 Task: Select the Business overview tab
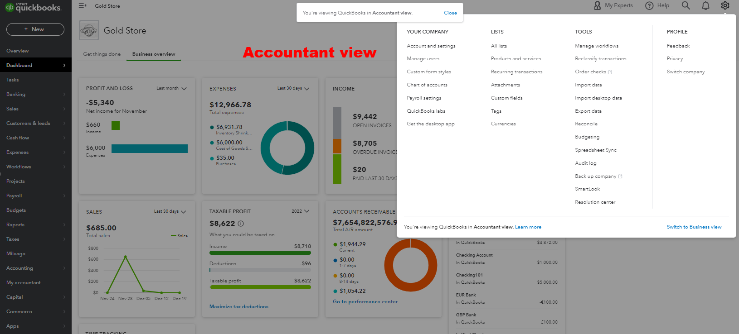tap(154, 54)
